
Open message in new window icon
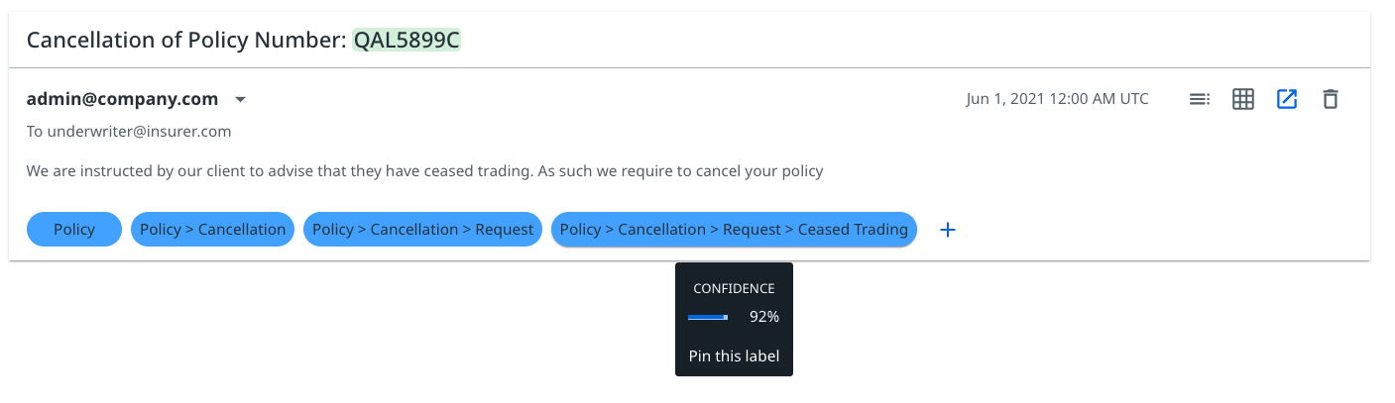(x=1287, y=99)
